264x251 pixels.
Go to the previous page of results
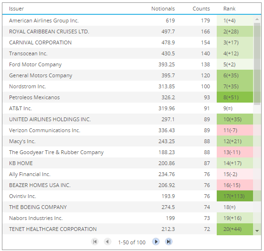107,242
